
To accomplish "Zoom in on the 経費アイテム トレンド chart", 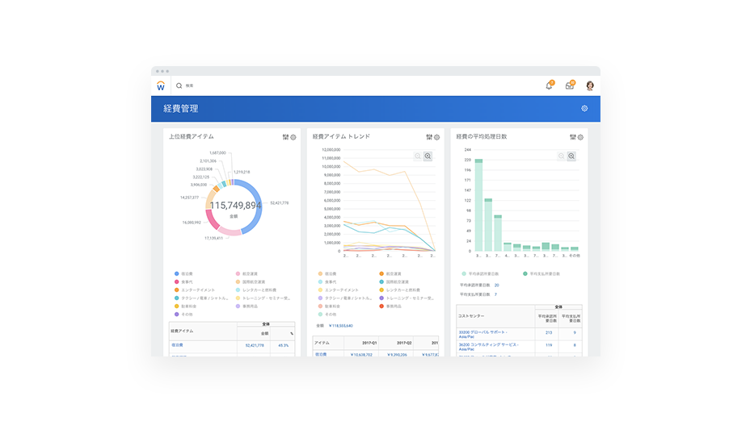I will [428, 156].
